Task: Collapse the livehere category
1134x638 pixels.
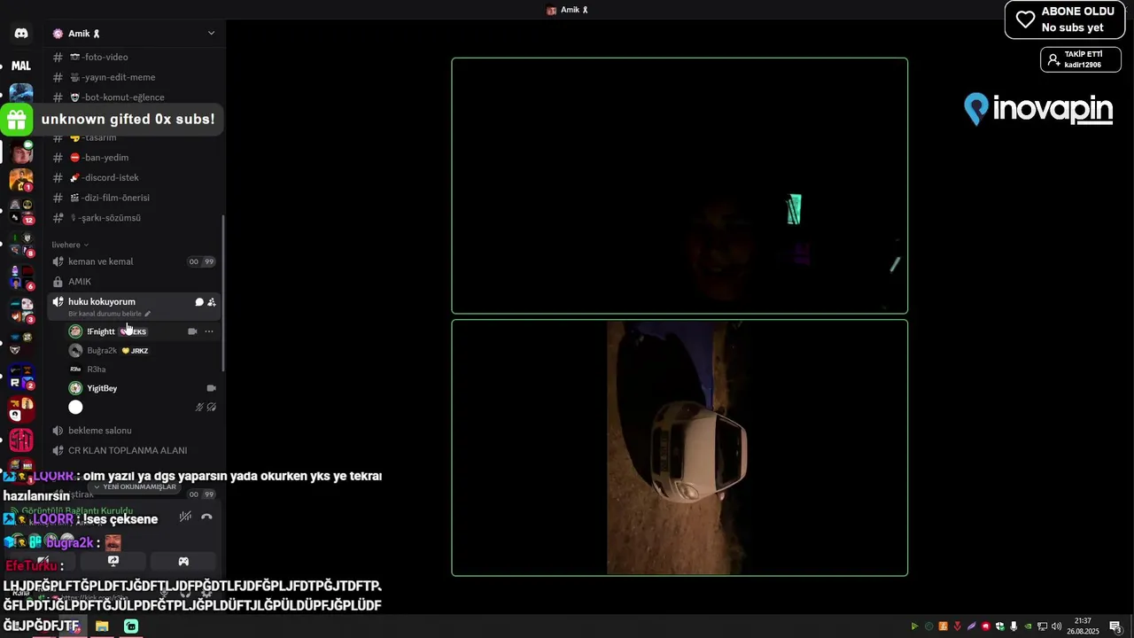Action: click(70, 245)
